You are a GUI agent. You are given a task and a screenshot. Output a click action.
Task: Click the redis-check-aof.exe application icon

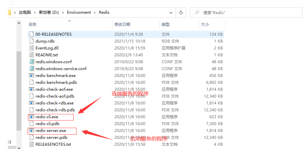(x=32, y=89)
